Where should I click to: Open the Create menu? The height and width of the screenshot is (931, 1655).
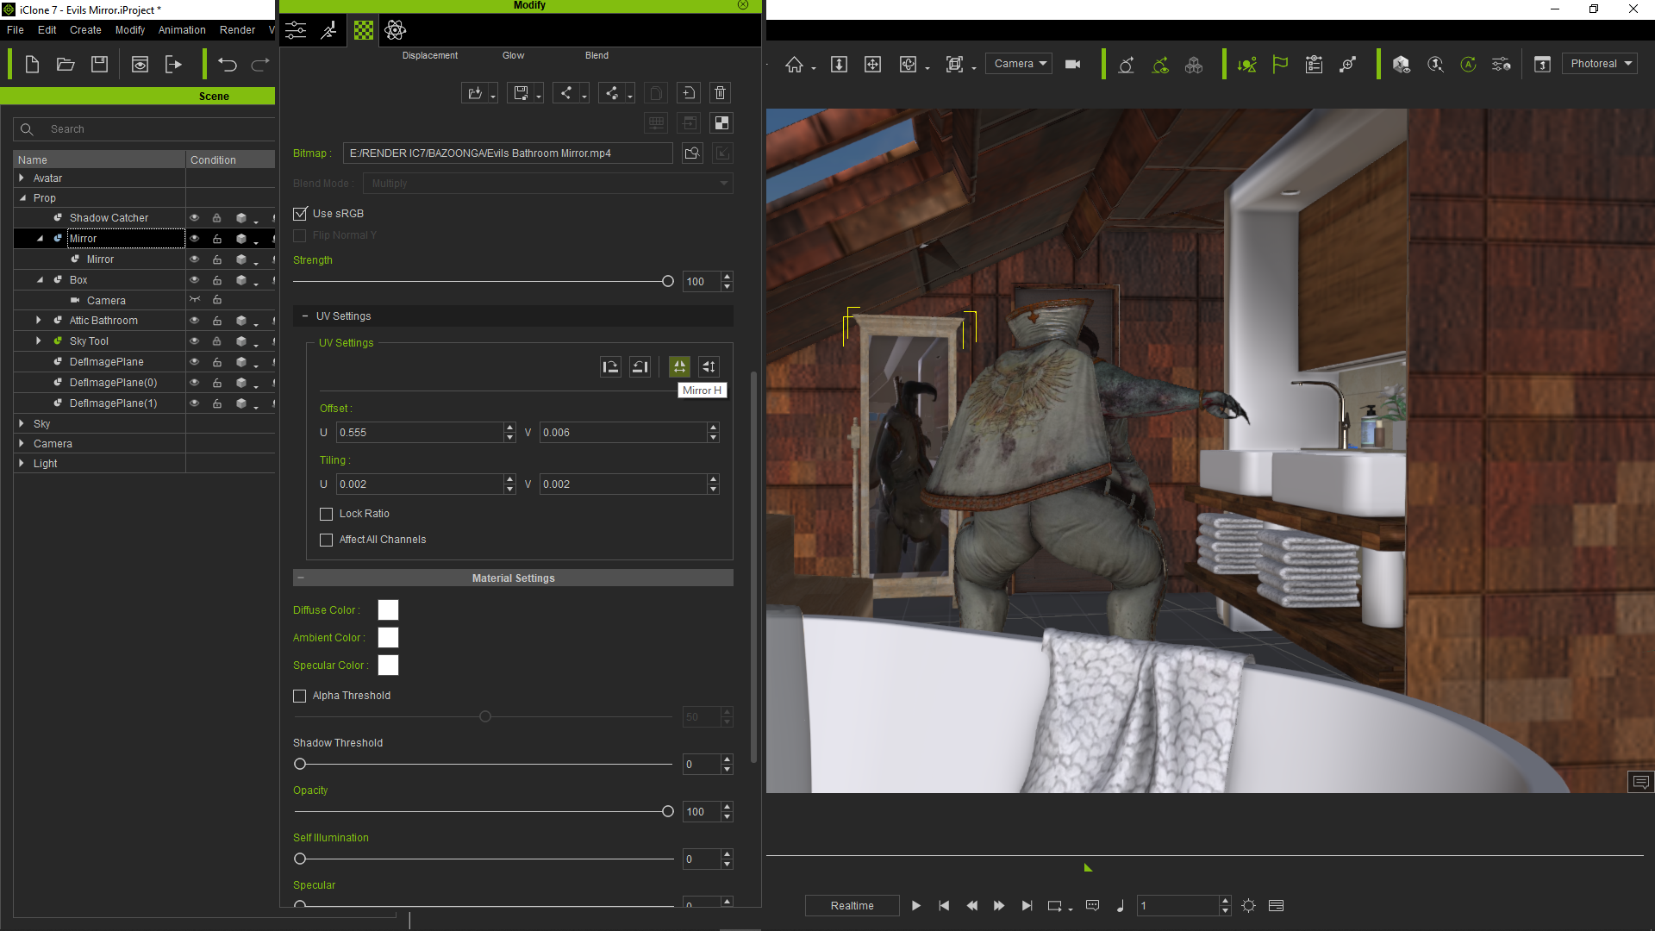pyautogui.click(x=85, y=30)
